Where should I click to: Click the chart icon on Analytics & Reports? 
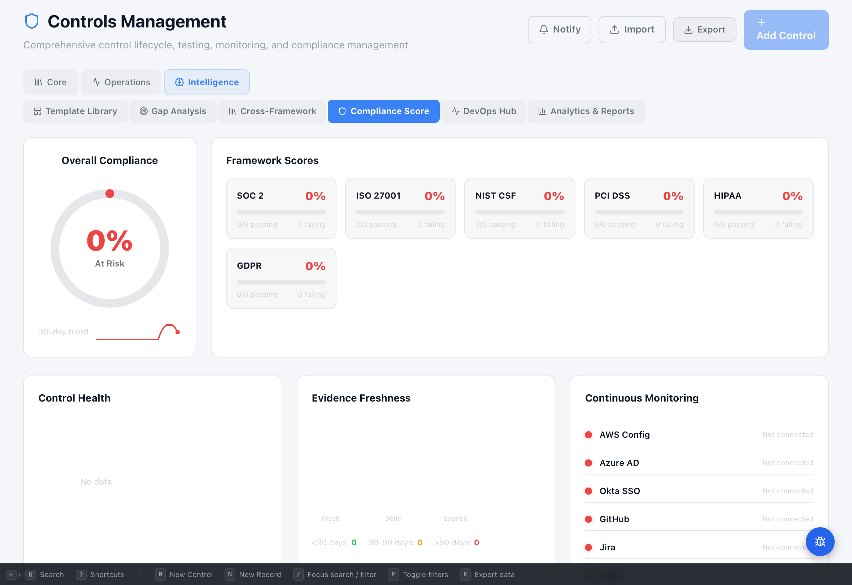(543, 111)
